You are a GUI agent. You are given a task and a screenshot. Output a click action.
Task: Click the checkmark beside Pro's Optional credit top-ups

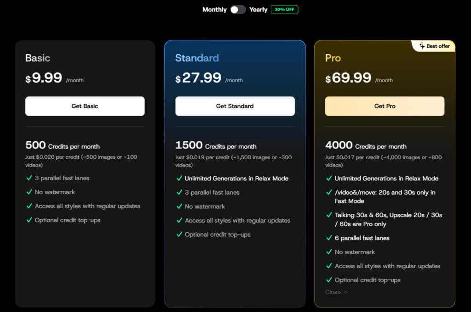point(329,280)
